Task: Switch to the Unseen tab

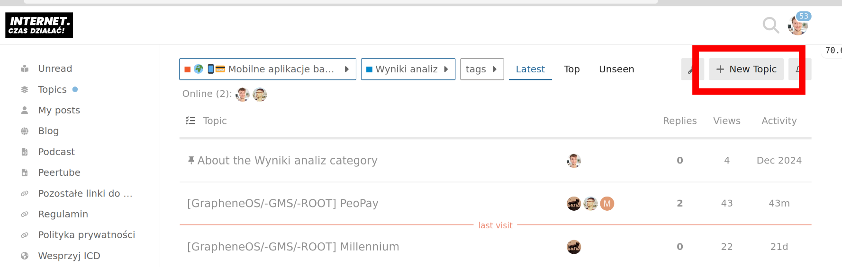Action: (x=616, y=69)
